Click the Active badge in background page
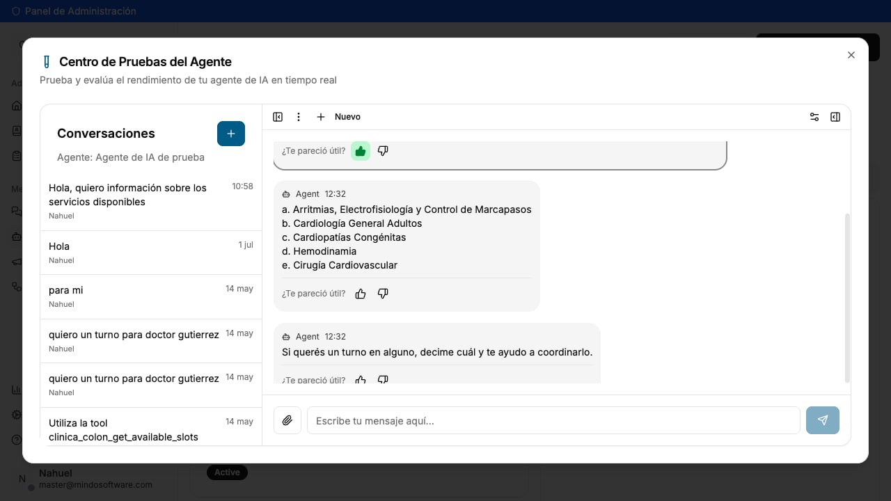This screenshot has width=891, height=501. coord(227,472)
